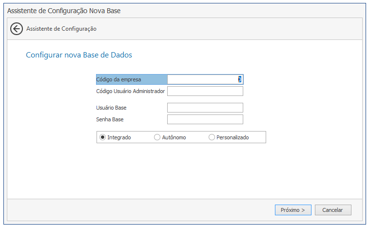Image resolution: width=369 pixels, height=227 pixels.
Task: Click the Senha Base label
Action: pos(110,119)
